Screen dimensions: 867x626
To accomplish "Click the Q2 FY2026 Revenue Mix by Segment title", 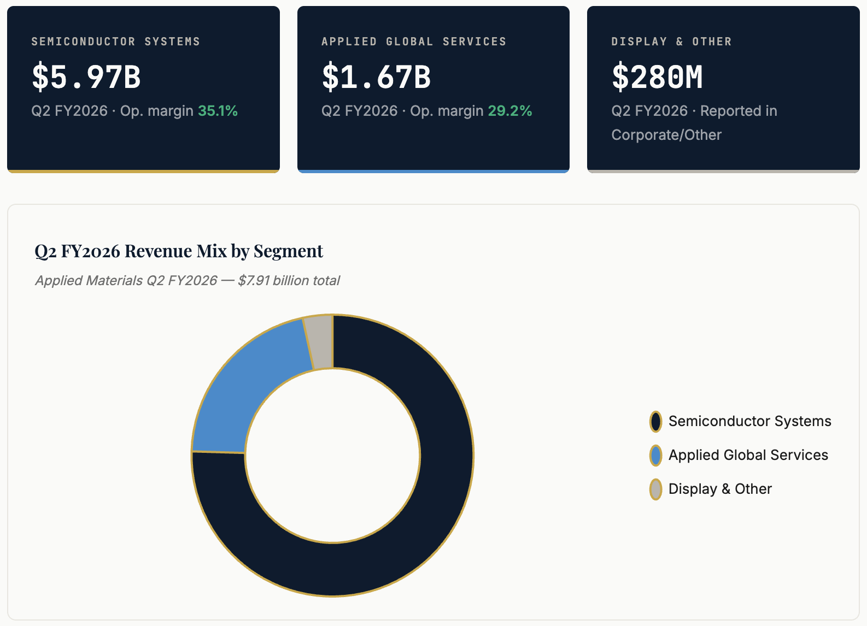I will tap(179, 251).
